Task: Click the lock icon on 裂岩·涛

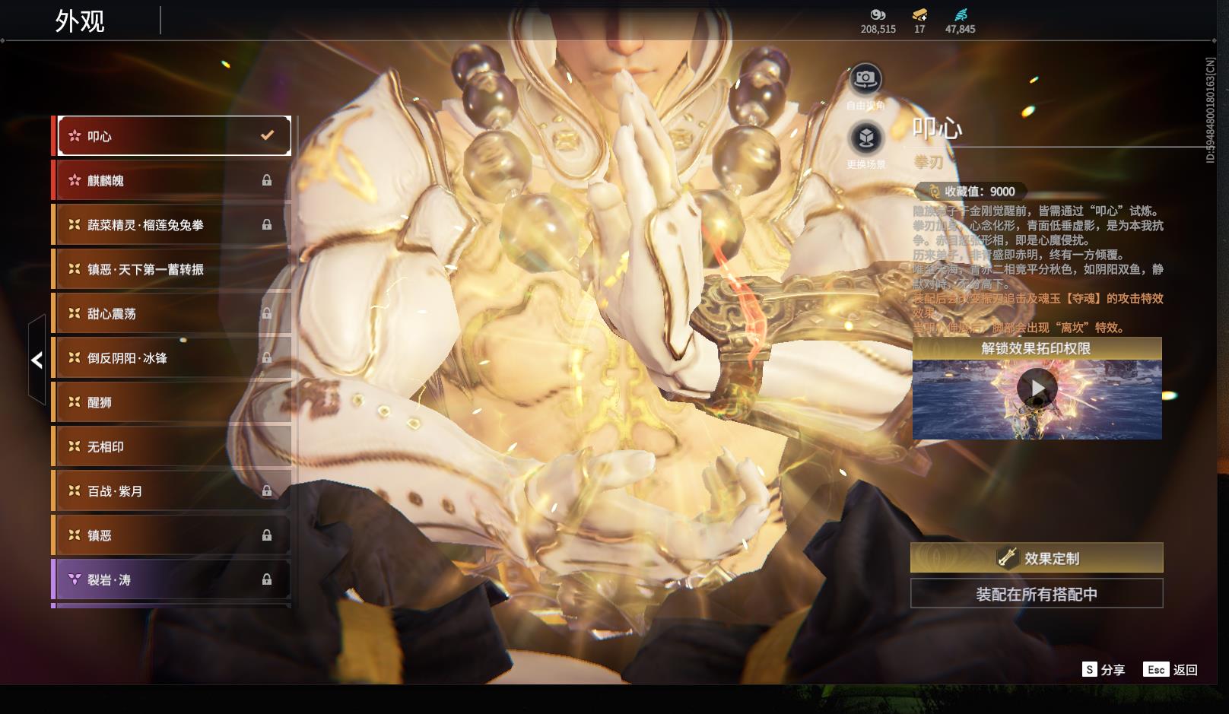Action: (x=267, y=579)
